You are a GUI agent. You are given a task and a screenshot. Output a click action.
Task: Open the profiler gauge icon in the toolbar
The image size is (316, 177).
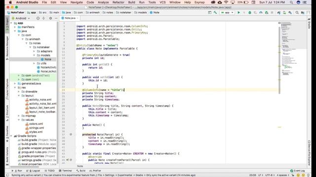click(x=261, y=12)
